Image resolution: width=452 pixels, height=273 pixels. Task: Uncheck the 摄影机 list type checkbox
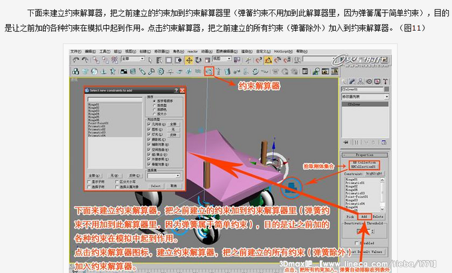point(149,140)
